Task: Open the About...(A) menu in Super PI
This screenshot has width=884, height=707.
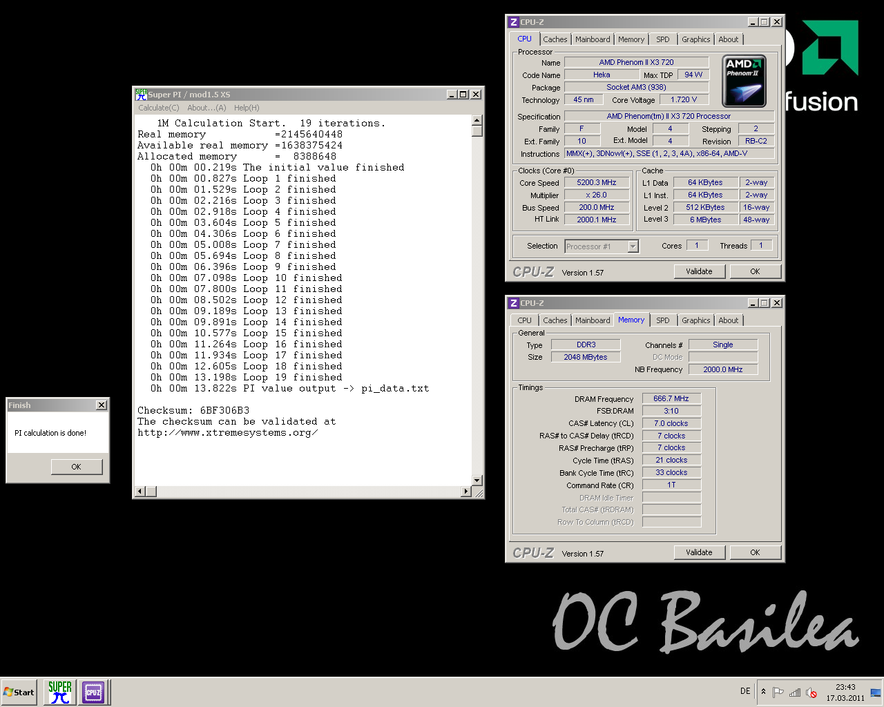Action: pos(206,108)
